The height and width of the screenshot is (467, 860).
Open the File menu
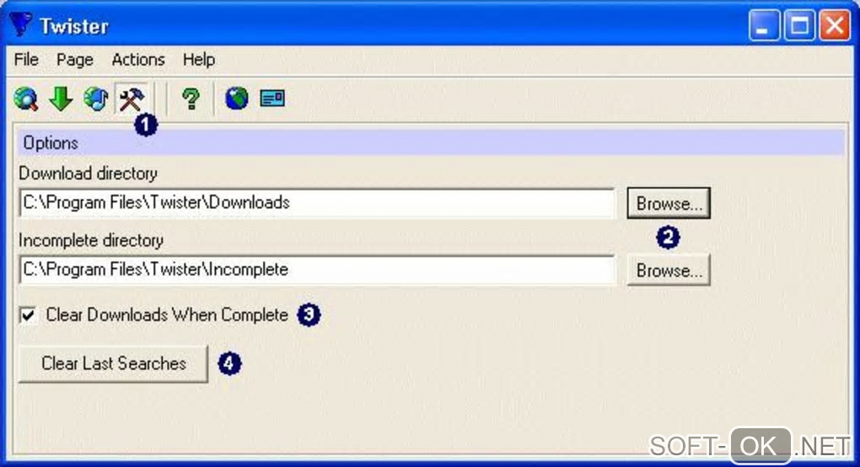tap(26, 59)
